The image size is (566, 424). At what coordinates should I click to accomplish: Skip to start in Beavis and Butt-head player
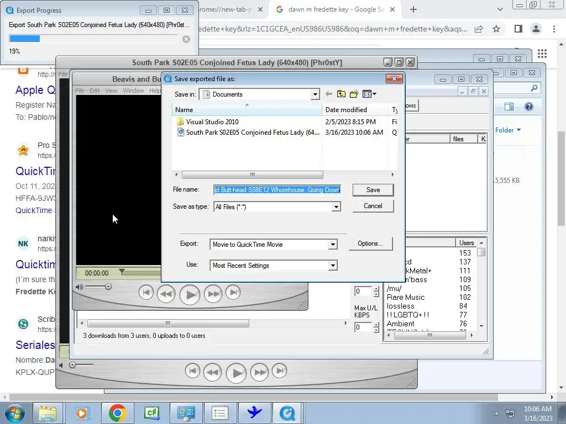pos(146,293)
